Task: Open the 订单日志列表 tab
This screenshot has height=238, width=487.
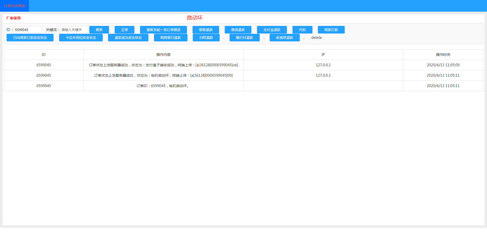Action: [x=14, y=6]
